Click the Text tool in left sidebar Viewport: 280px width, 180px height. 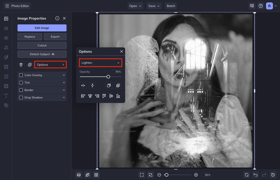point(6,96)
